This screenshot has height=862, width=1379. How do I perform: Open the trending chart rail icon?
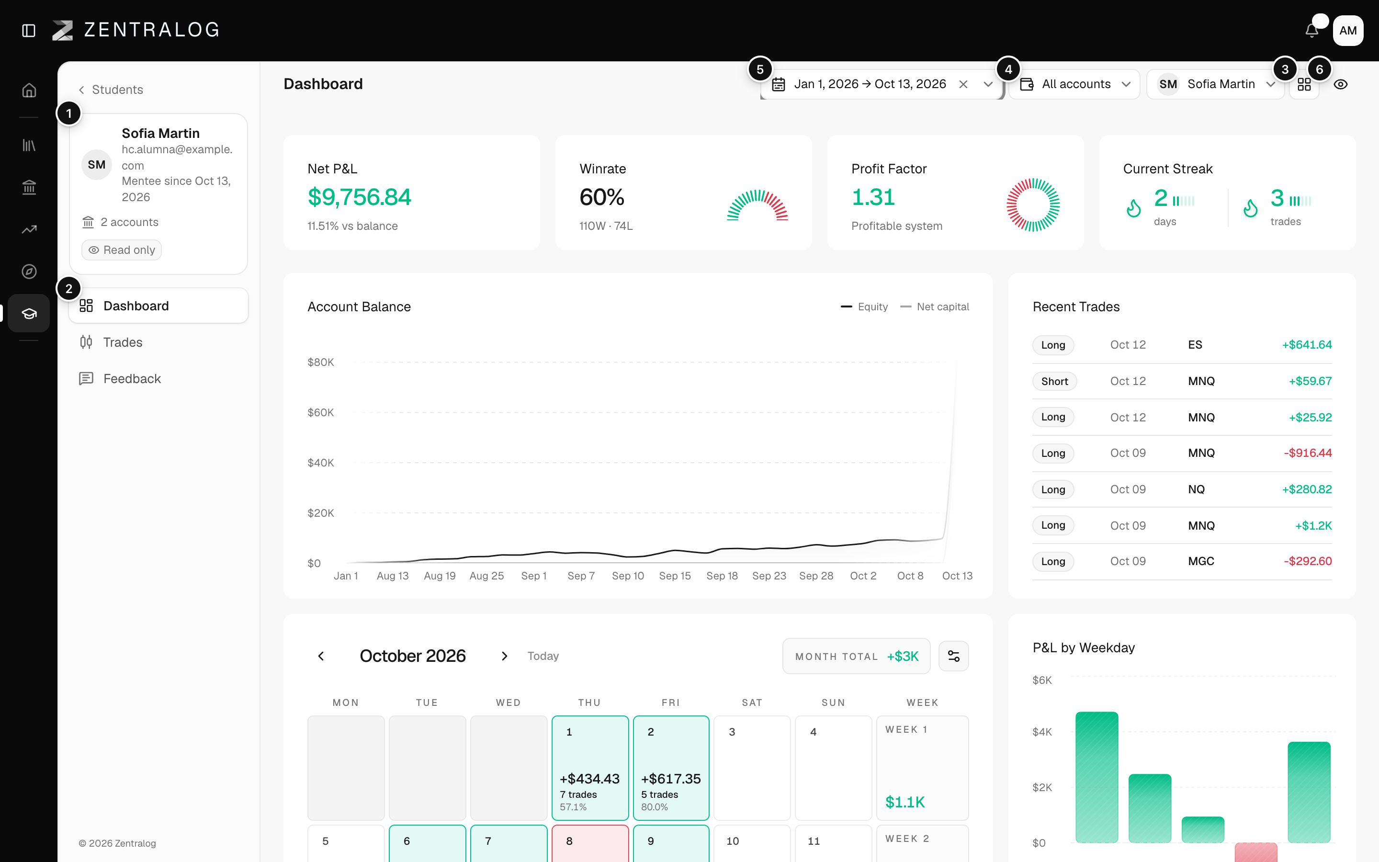[29, 229]
